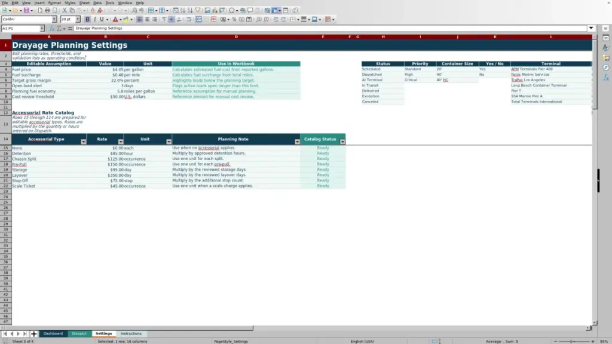Click the Increase Indent icon
This screenshot has height=344, width=612.
coord(276,20)
